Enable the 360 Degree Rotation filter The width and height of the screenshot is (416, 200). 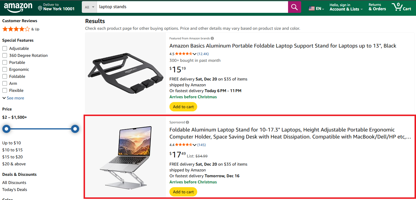click(4, 55)
